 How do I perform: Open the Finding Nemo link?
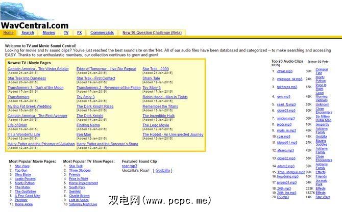coord(88,125)
